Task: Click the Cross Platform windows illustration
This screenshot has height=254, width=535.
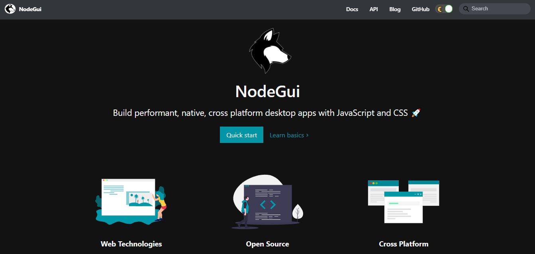Action: click(404, 201)
